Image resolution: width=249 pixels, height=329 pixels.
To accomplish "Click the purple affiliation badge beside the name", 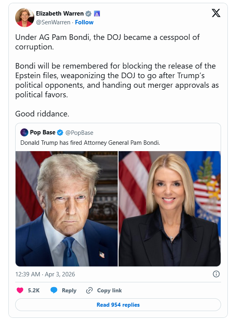I will tap(97, 14).
